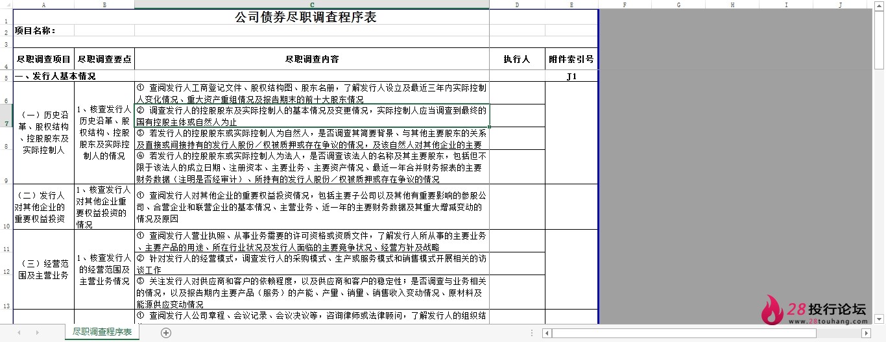Click cell （三）经营范围及主营业务
886x342 pixels.
(43, 269)
